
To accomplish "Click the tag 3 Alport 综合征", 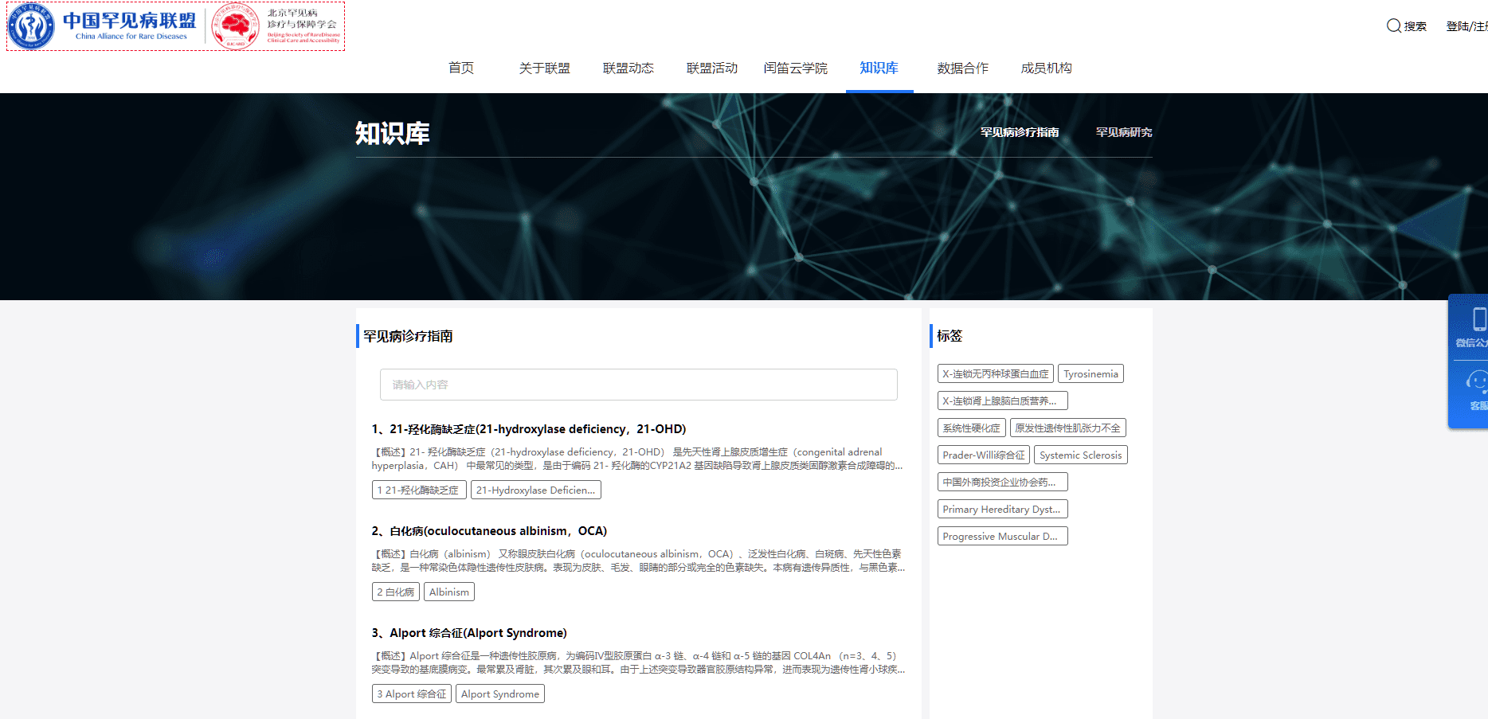I will [x=412, y=694].
